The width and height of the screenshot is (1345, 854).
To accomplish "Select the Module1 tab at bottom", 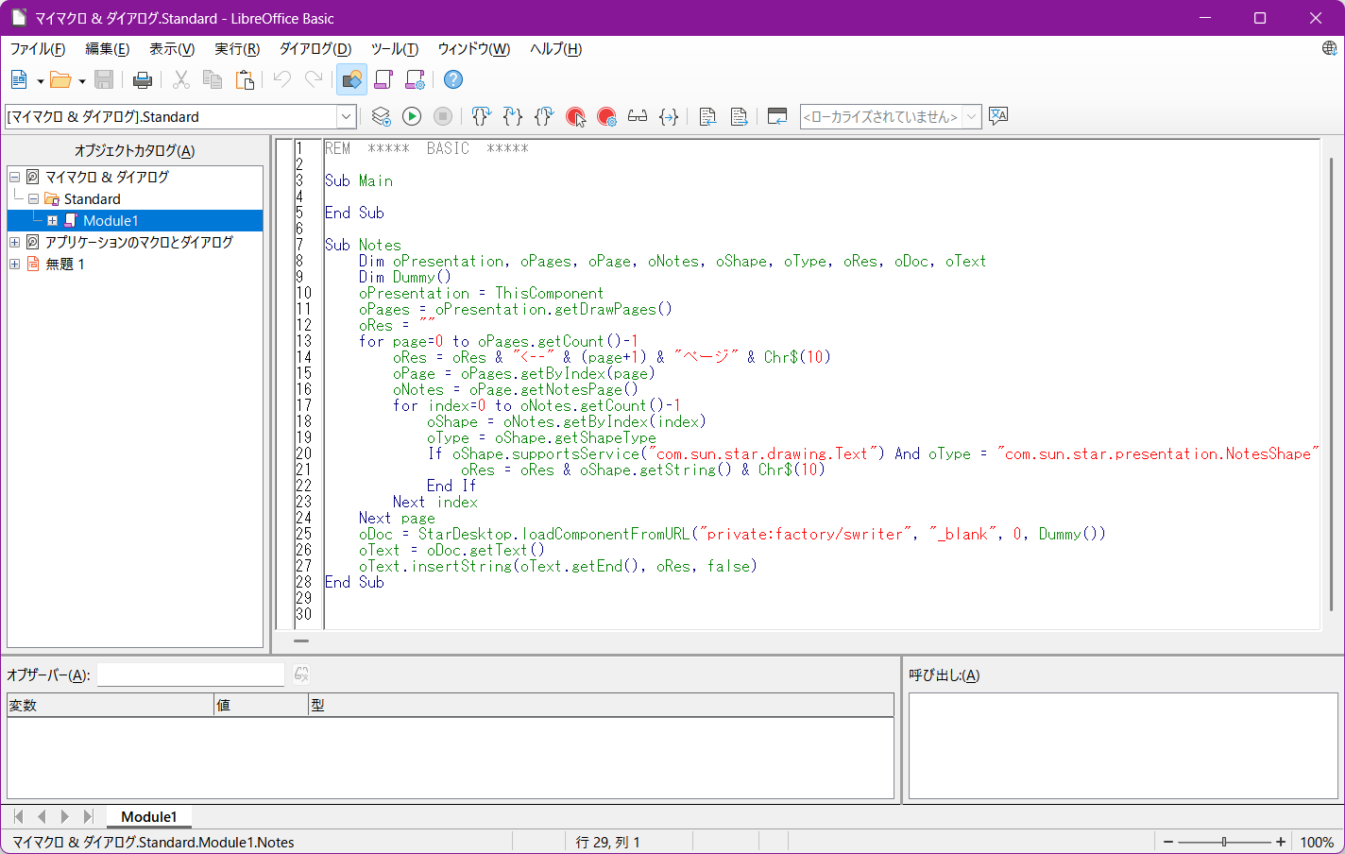I will coord(148,817).
